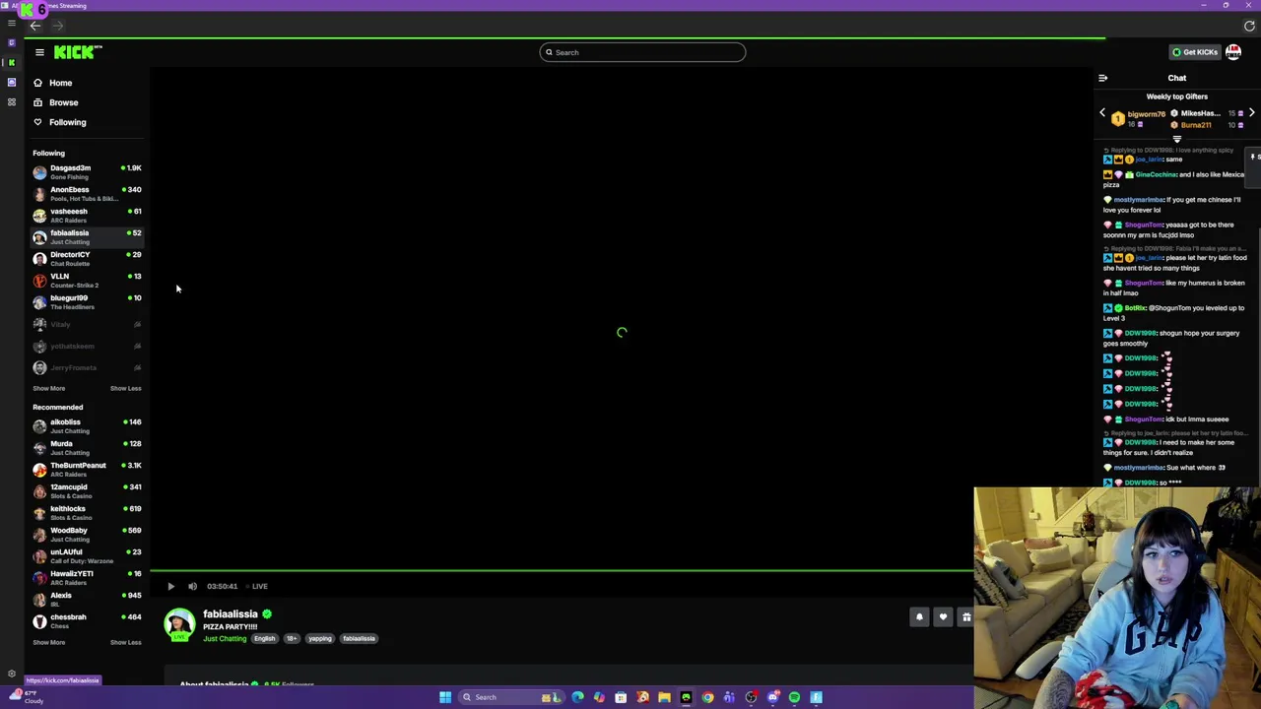
Task: Open fabiaalissia channel name link
Action: click(231, 613)
